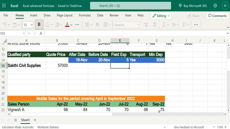Viewport: 230px width, 129px height.
Task: Click the formula enter checkmark icon
Action: 35,33
